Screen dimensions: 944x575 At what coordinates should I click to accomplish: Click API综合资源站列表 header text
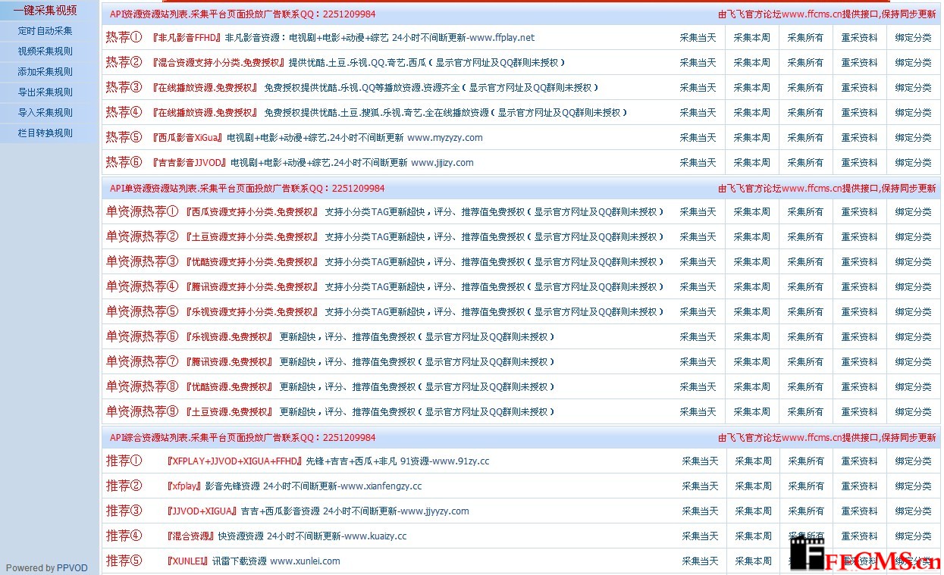(x=243, y=438)
